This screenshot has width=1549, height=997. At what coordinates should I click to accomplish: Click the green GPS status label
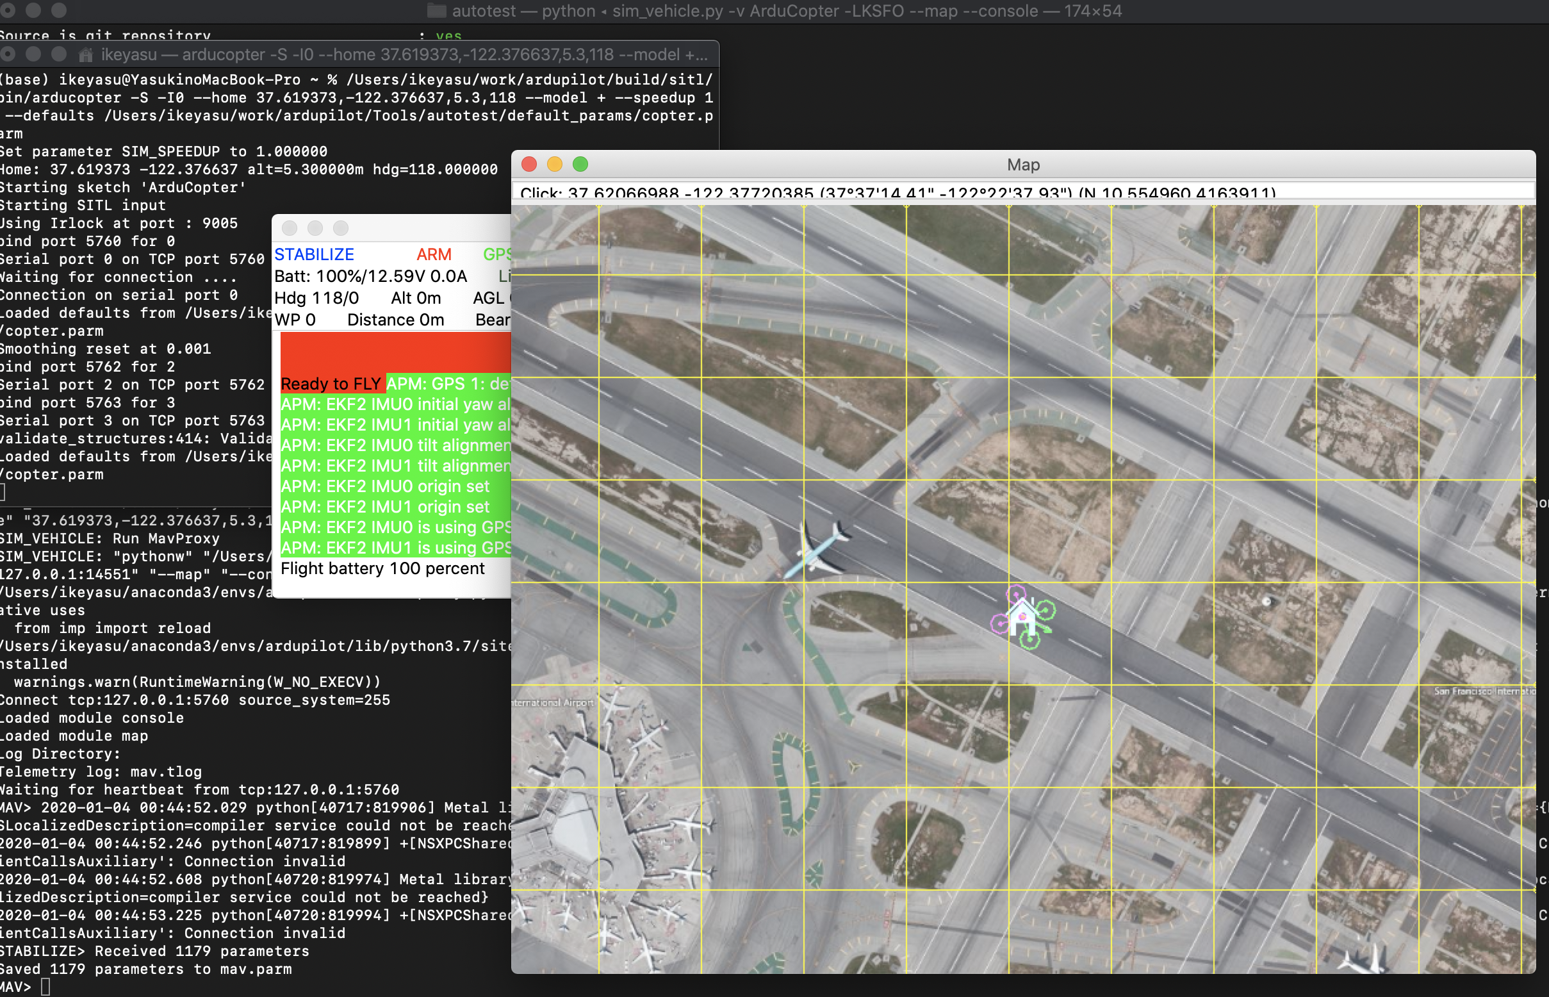click(496, 254)
